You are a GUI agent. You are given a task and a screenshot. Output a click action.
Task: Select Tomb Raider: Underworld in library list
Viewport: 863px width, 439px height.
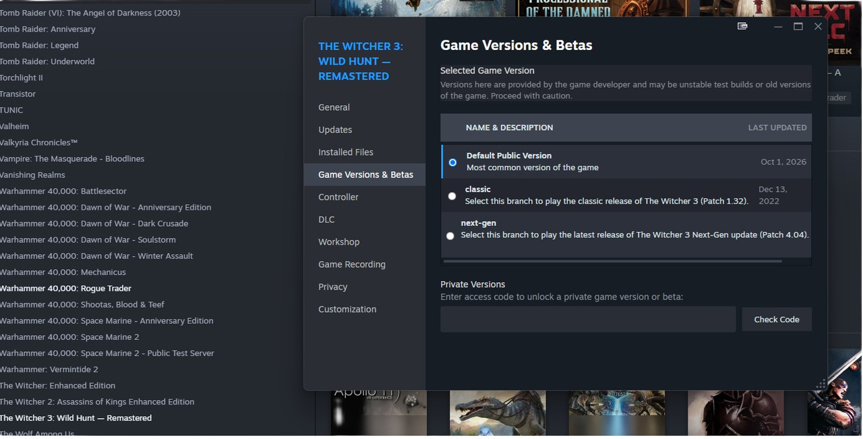coord(47,61)
